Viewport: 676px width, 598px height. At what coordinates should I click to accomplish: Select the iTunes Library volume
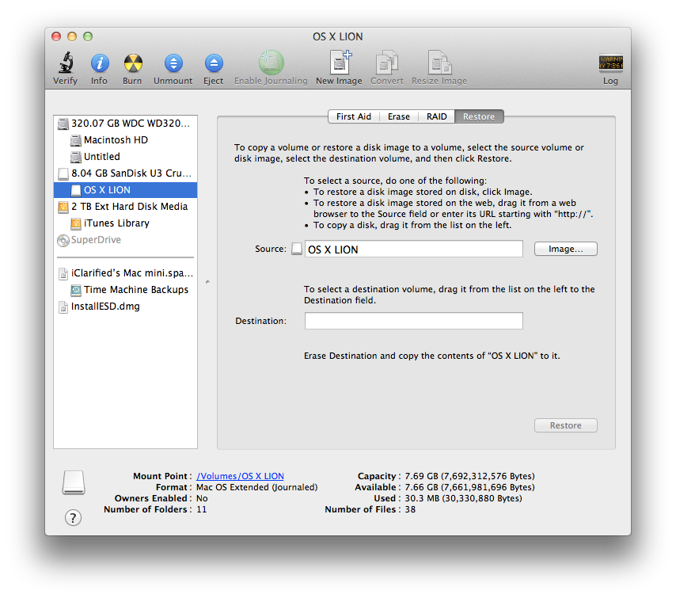click(x=116, y=223)
